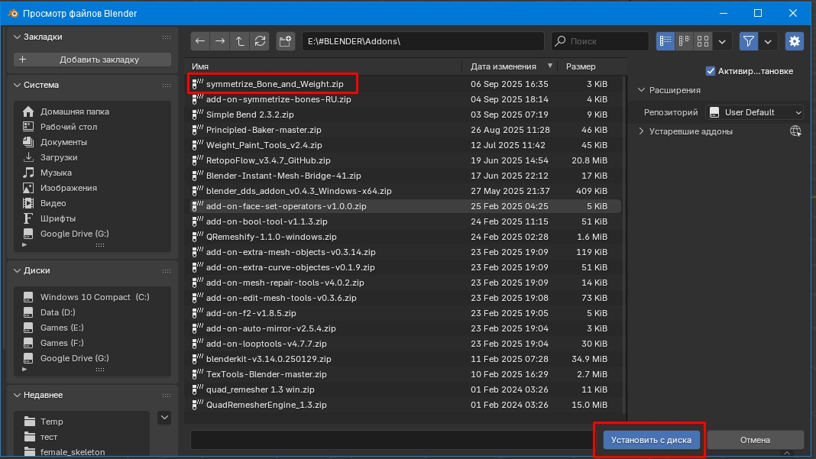Screen dimensions: 816x459
Task: Select QuadRemesherEngine_1.3.zip file
Action: tap(404, 405)
